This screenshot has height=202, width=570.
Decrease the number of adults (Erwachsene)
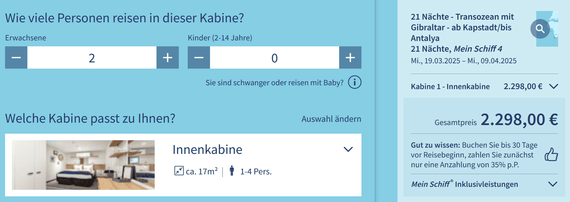(16, 58)
